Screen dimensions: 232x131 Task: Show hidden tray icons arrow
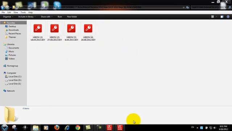click(x=197, y=128)
